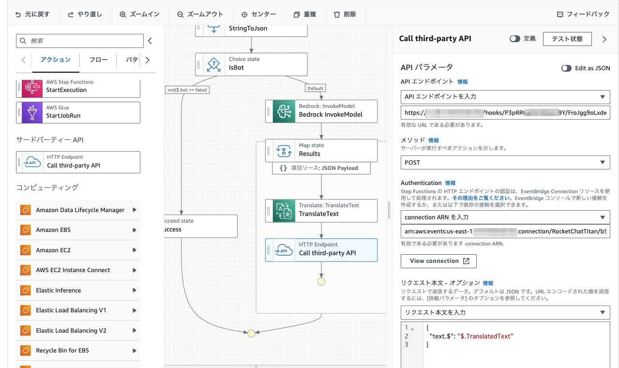The height and width of the screenshot is (368, 619).
Task: Show previous tabs with the left arrow
Action: (x=23, y=60)
